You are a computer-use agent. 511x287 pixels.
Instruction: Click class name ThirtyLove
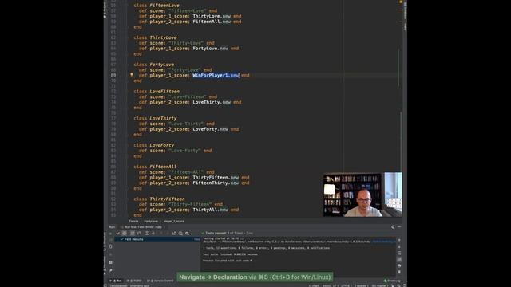[x=163, y=37]
